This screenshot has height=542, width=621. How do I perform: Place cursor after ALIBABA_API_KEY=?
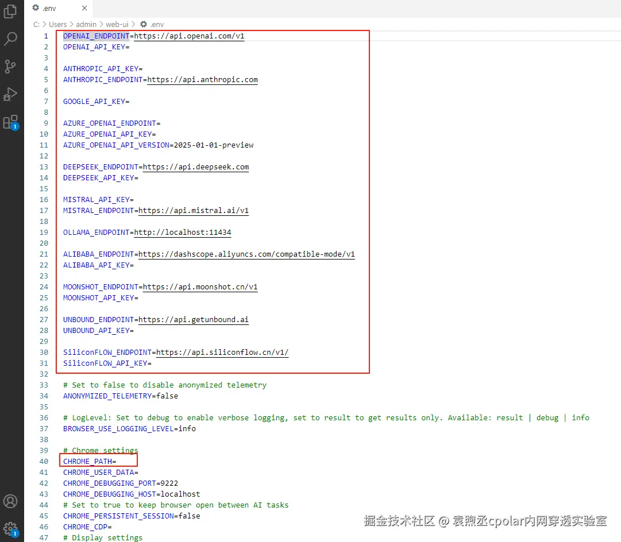pyautogui.click(x=134, y=265)
